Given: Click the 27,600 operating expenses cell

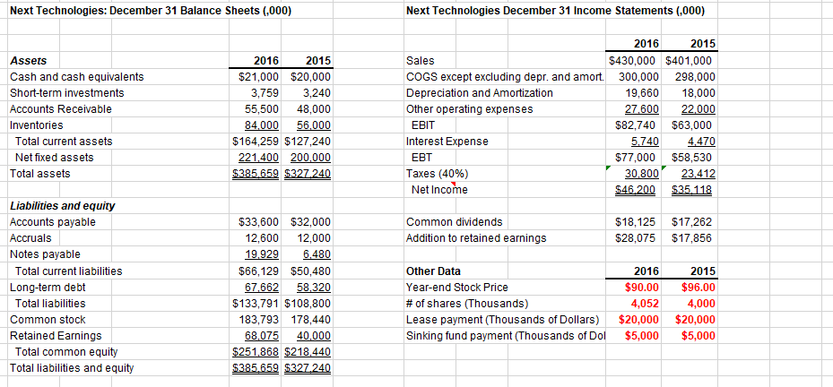Looking at the screenshot, I should (x=643, y=109).
